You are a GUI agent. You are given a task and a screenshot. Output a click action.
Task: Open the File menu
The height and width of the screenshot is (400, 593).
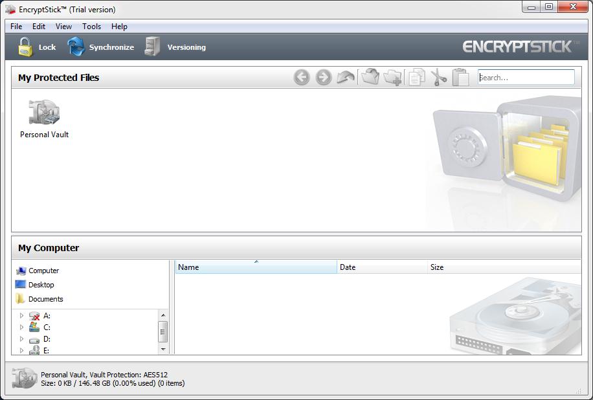pyautogui.click(x=16, y=27)
